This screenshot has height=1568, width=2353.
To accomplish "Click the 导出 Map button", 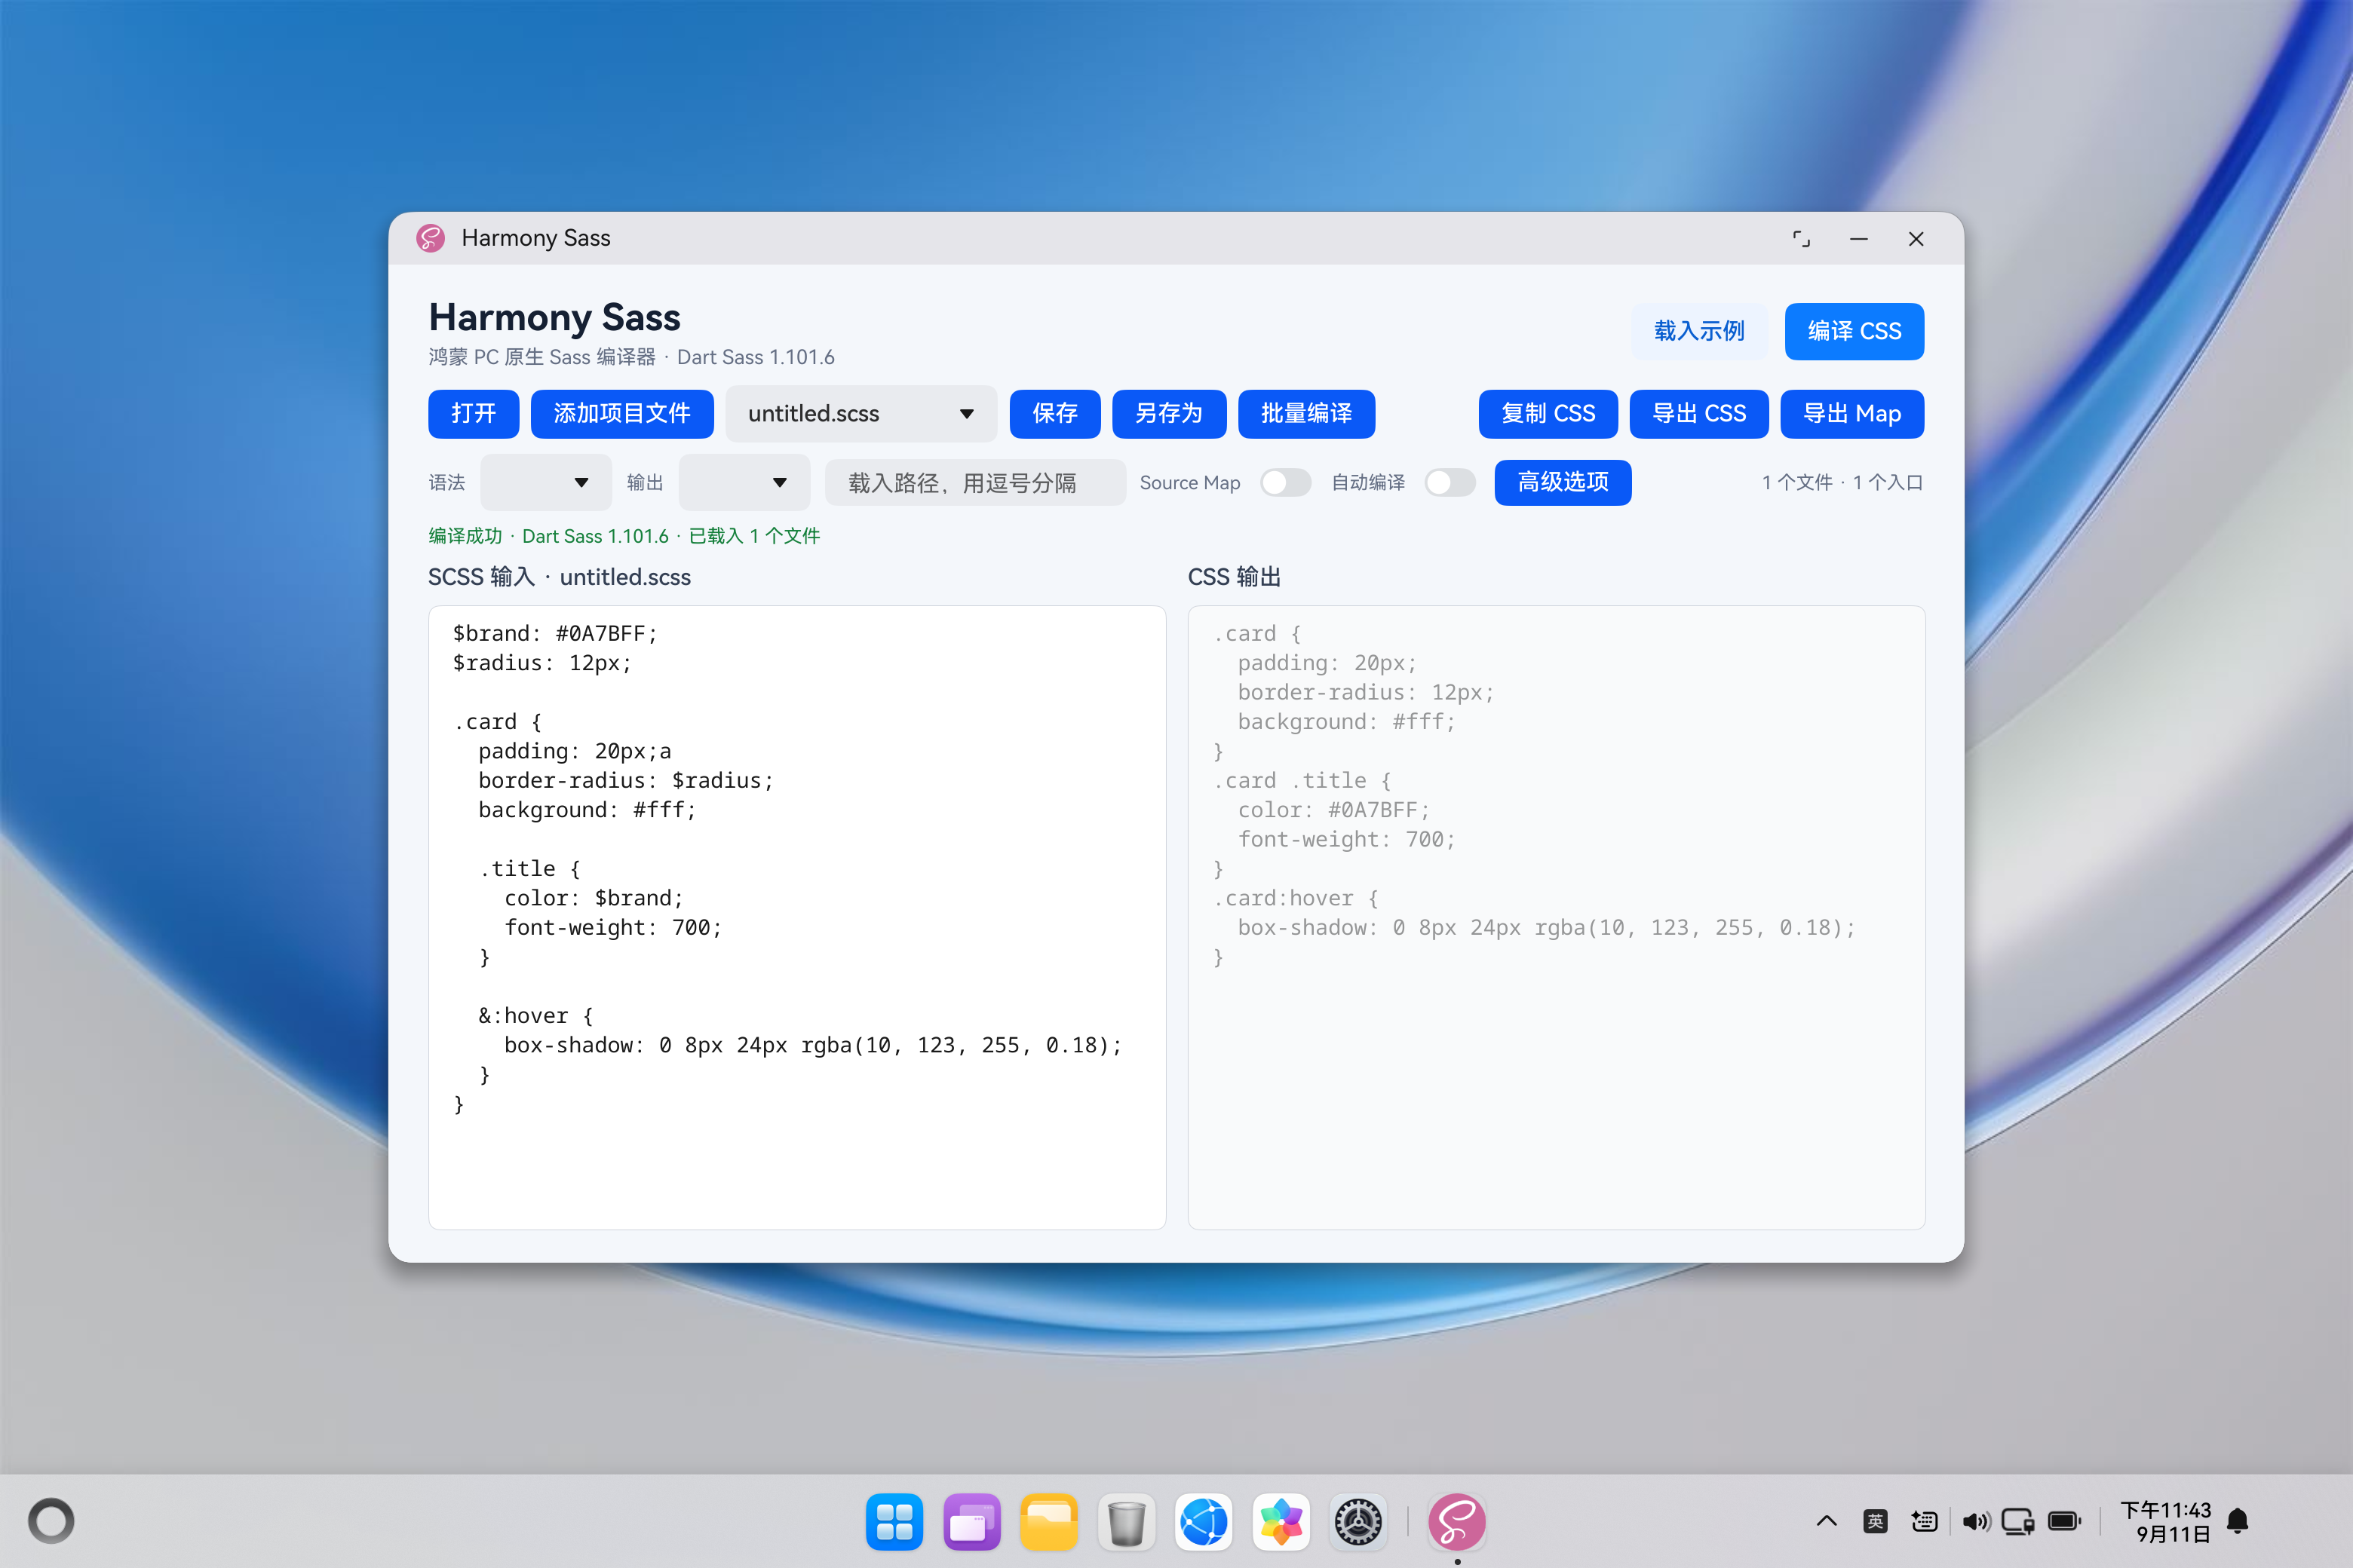I will tap(1851, 414).
